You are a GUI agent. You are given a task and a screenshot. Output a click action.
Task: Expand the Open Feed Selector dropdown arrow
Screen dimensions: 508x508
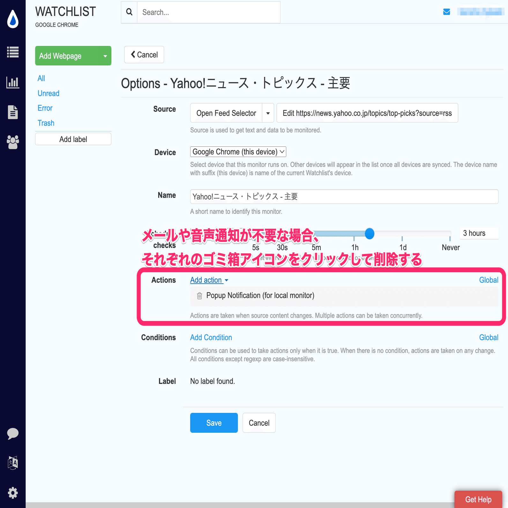[x=268, y=113]
